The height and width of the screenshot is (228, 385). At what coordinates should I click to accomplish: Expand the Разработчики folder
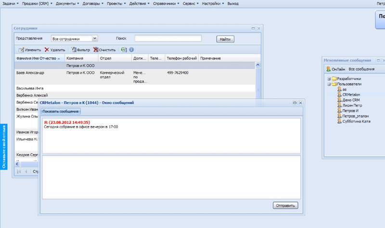[x=329, y=79]
